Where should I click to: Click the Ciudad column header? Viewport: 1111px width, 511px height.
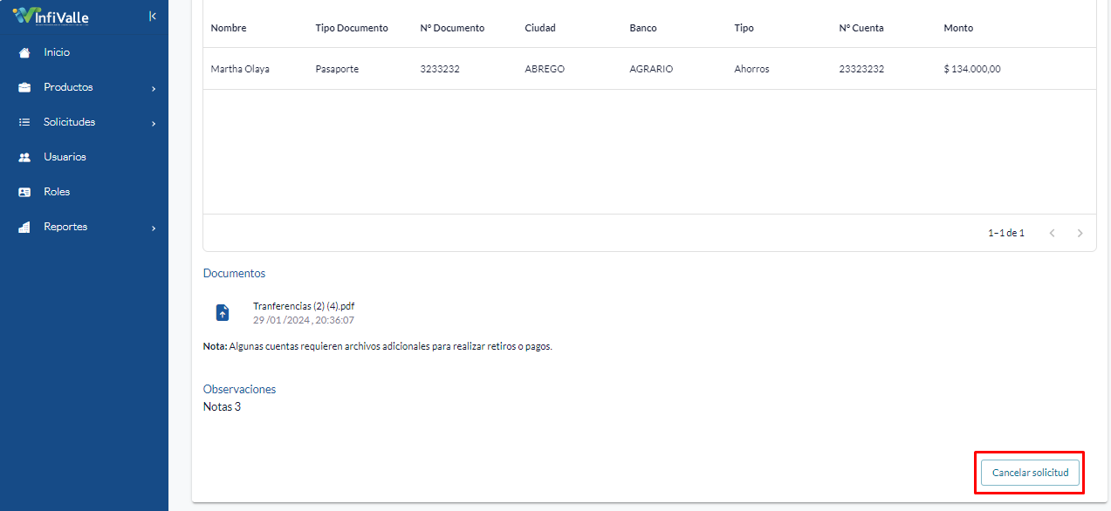tap(540, 28)
